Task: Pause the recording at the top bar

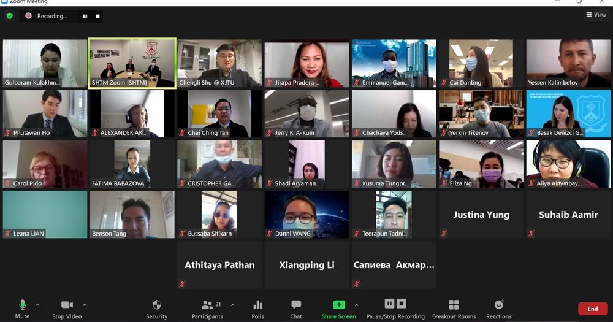Action: (x=85, y=16)
